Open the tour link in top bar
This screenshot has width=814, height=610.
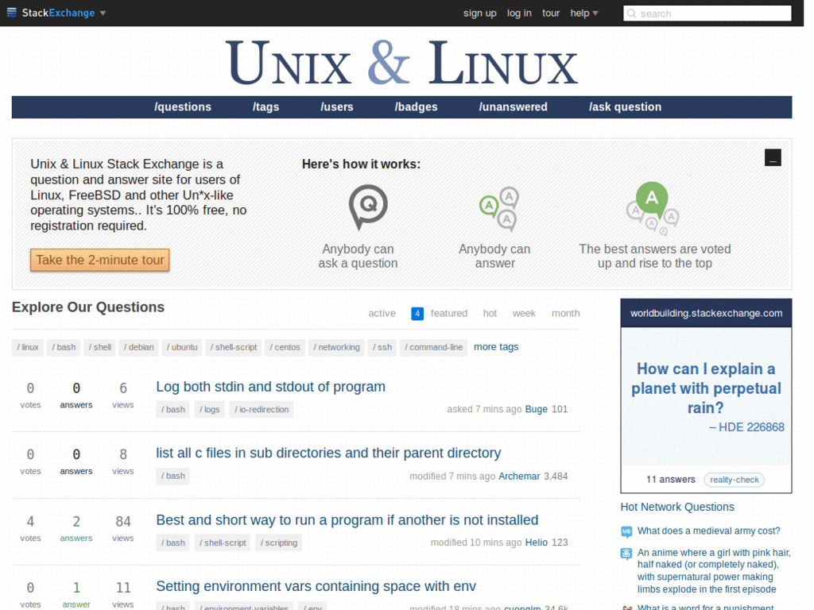[x=551, y=13]
